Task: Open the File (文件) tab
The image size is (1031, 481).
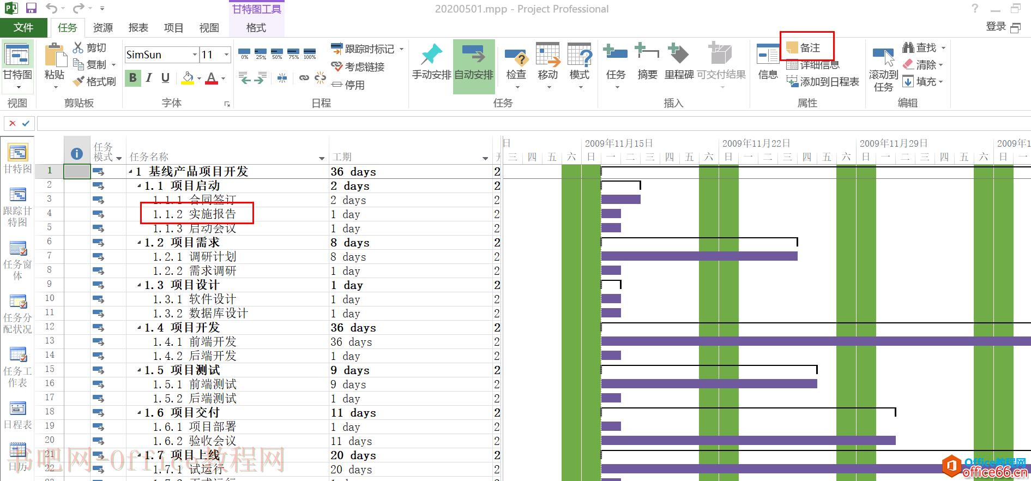Action: tap(23, 27)
